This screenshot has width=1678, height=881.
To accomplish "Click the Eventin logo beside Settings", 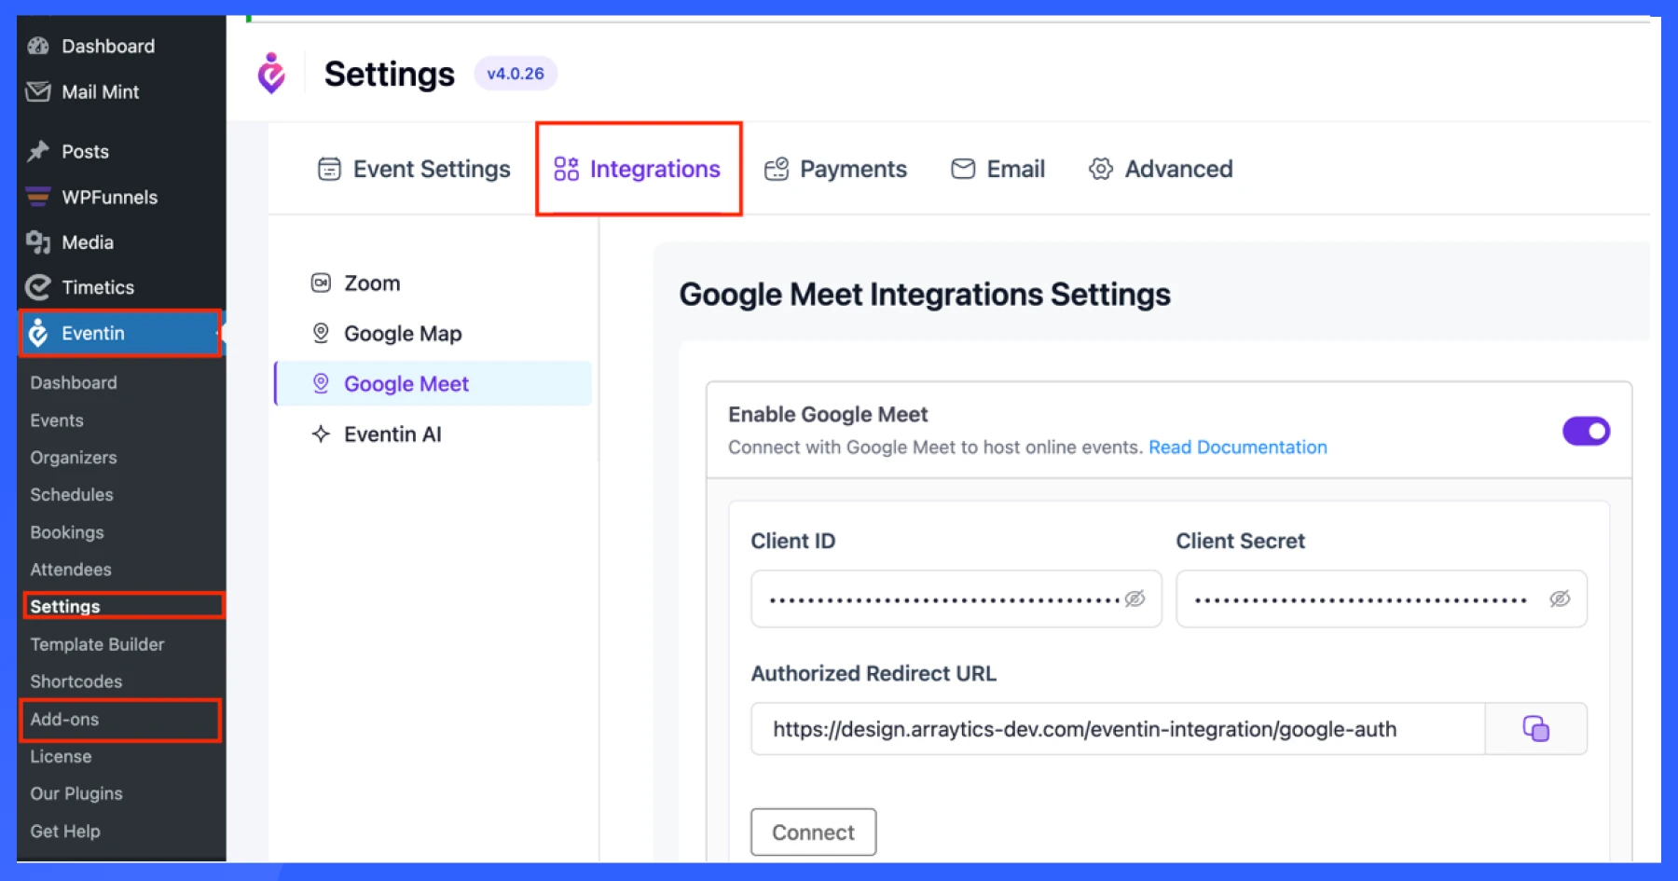I will click(x=271, y=73).
